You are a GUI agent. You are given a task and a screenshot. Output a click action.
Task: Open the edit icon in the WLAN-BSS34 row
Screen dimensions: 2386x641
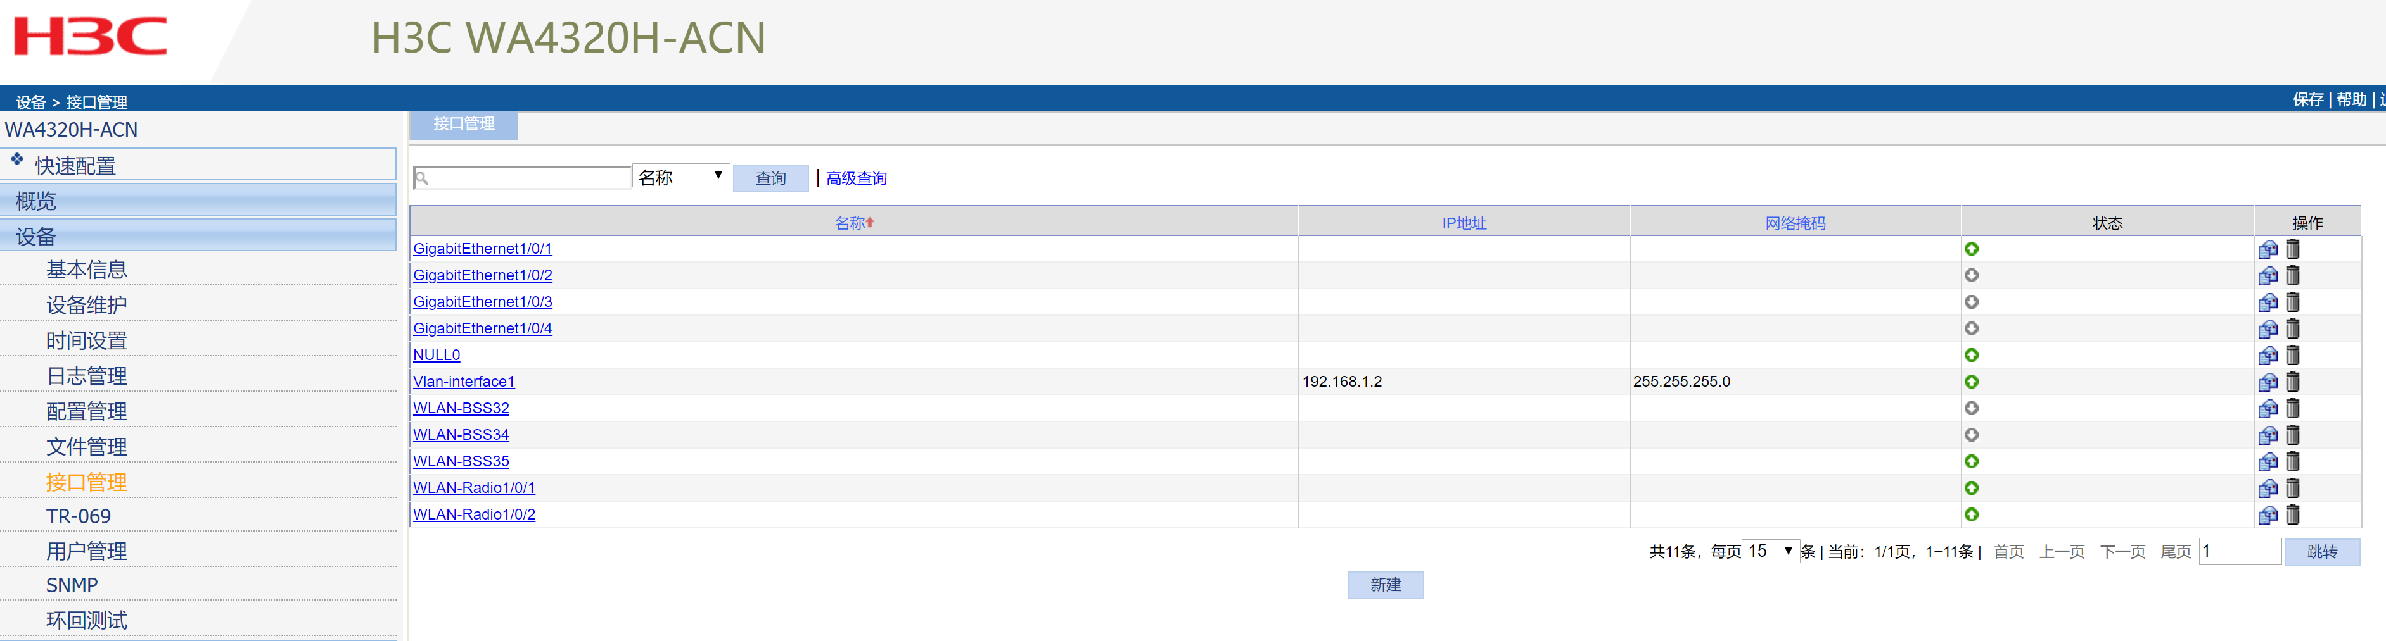pyautogui.click(x=2268, y=435)
